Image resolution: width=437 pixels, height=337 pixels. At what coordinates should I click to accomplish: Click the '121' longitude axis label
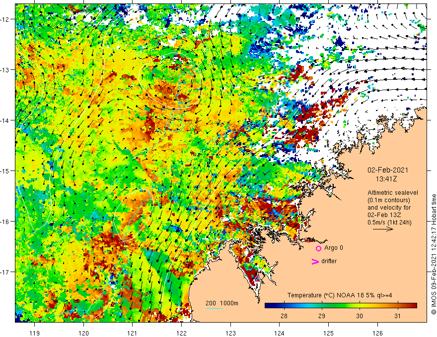point(133,333)
